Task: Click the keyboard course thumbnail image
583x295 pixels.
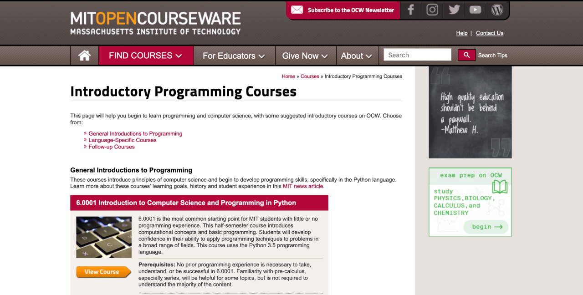Action: point(103,237)
